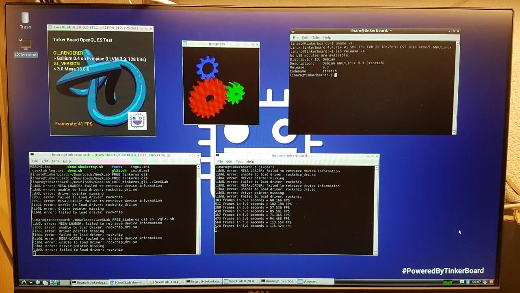Switch to the GeeXLab 0.20.0 taskbar button
Screen dimensions: 520x293
coord(241,281)
